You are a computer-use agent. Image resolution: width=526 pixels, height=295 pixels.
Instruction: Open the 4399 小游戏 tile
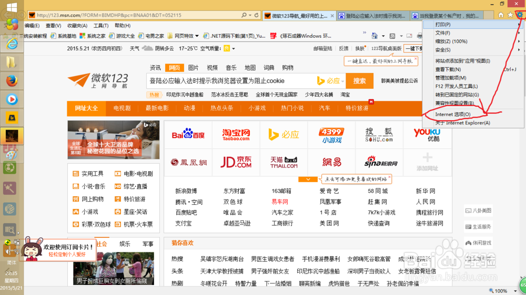332,134
